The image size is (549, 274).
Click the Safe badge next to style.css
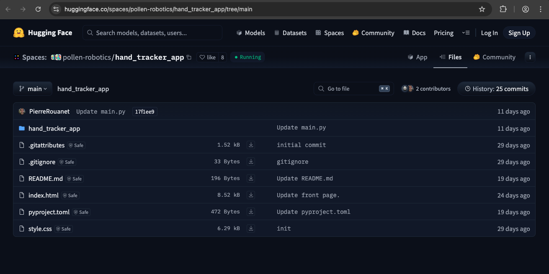[x=64, y=229]
